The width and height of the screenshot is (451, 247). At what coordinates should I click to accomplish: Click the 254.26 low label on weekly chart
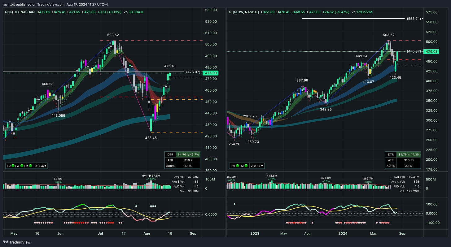point(234,144)
